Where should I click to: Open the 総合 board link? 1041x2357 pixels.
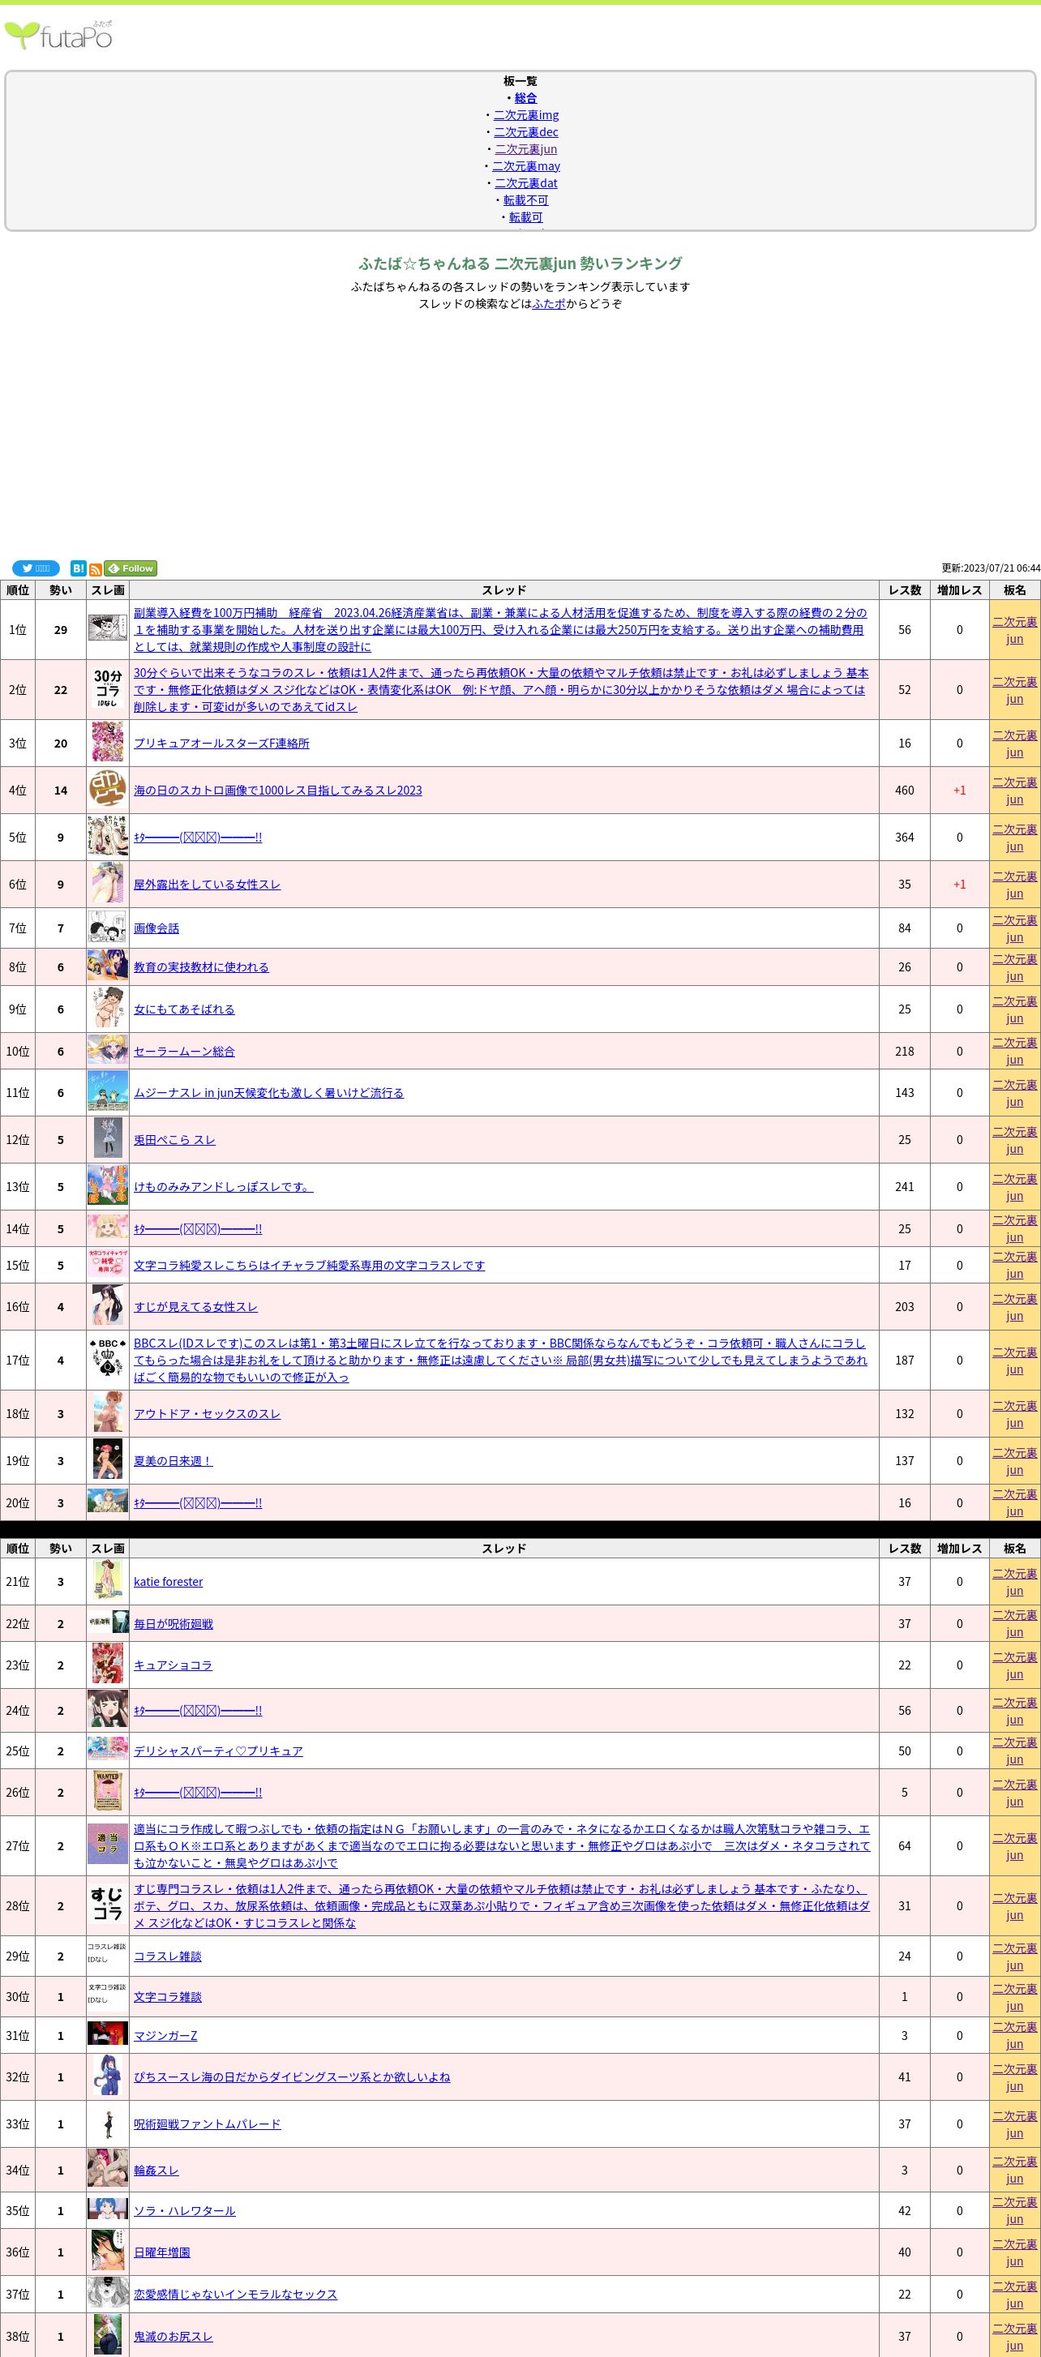pyautogui.click(x=526, y=98)
